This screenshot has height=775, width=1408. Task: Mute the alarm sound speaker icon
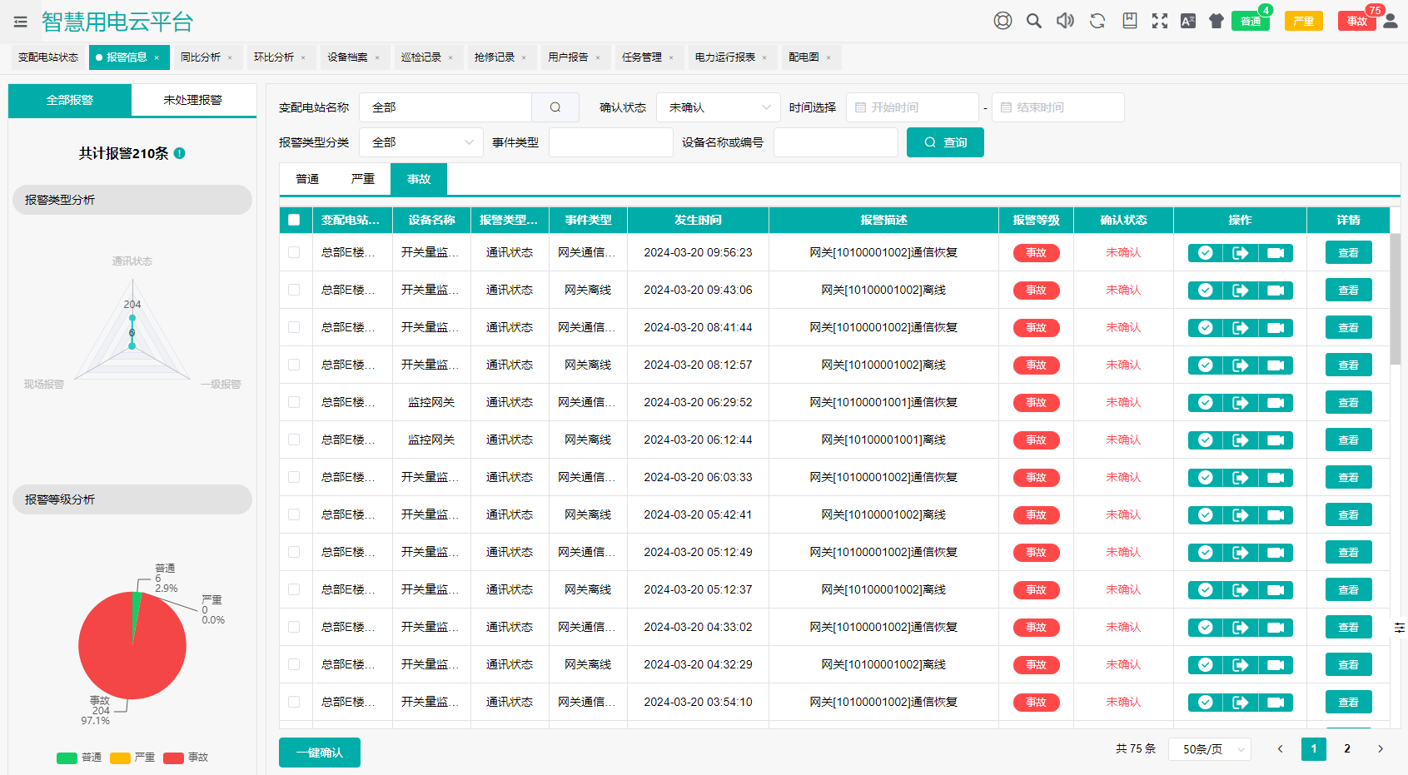tap(1065, 21)
